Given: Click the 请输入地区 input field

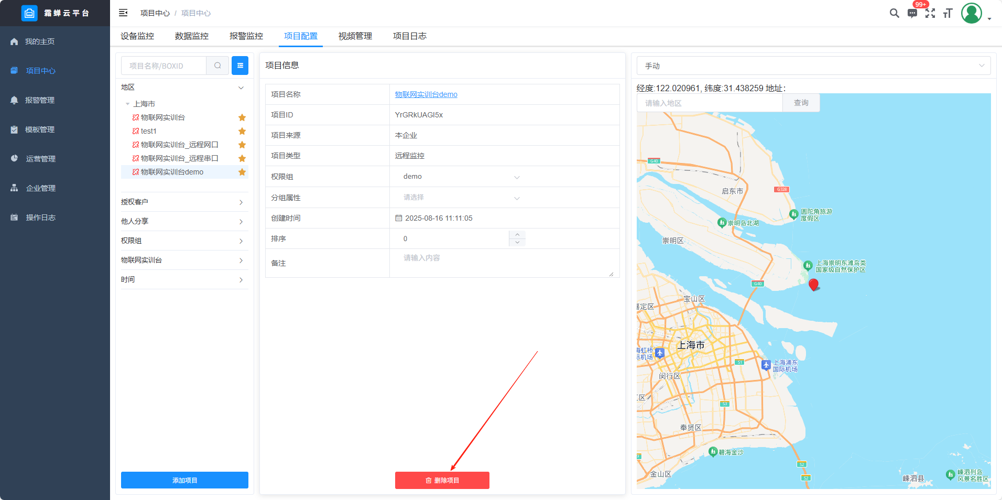Looking at the screenshot, I should (x=710, y=103).
